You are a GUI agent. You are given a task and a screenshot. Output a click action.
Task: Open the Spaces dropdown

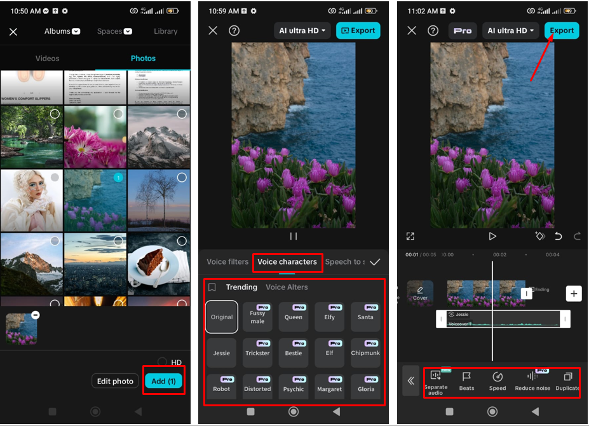point(114,31)
